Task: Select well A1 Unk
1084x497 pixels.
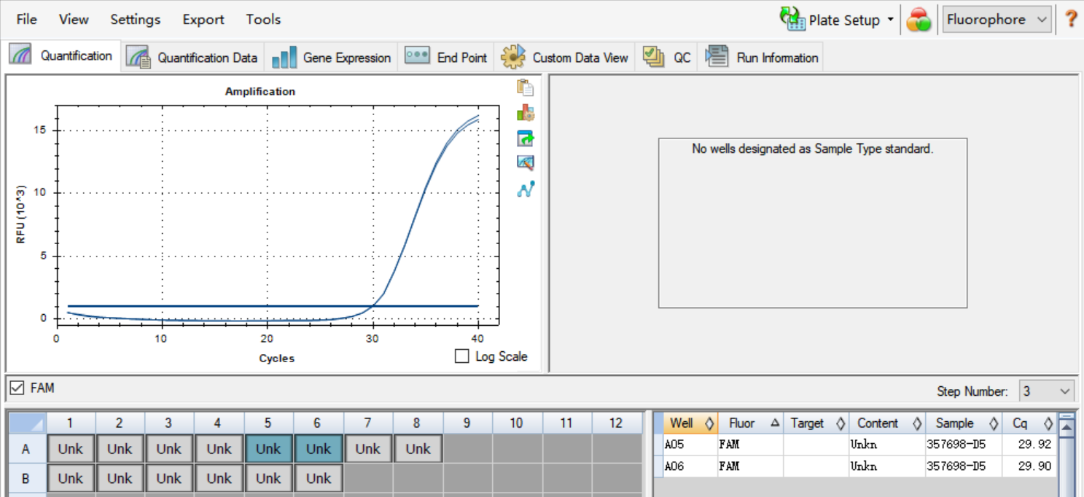Action: click(x=70, y=449)
